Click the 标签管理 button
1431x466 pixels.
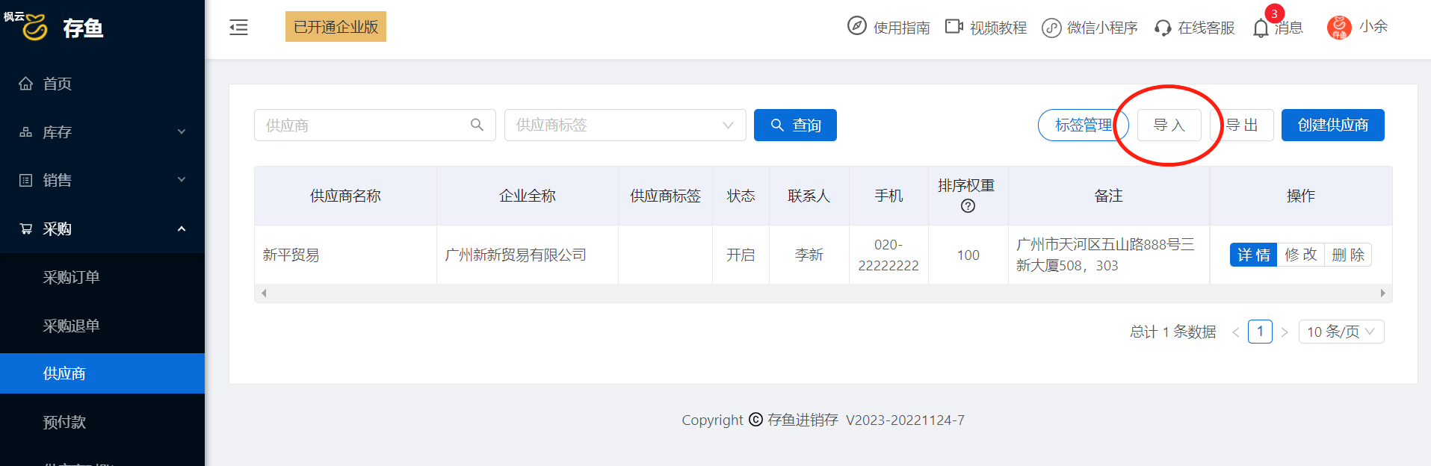coord(1084,125)
